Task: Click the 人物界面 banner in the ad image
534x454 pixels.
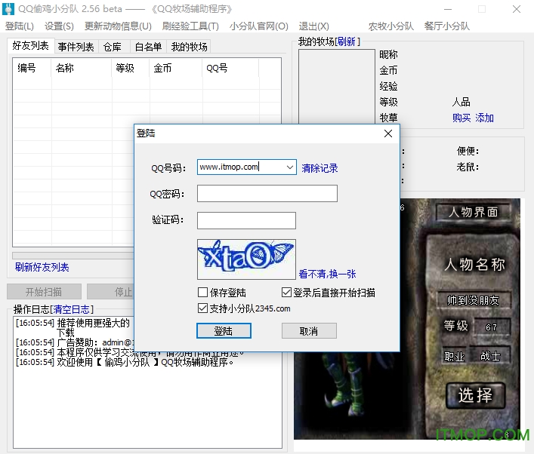Action: [x=474, y=212]
